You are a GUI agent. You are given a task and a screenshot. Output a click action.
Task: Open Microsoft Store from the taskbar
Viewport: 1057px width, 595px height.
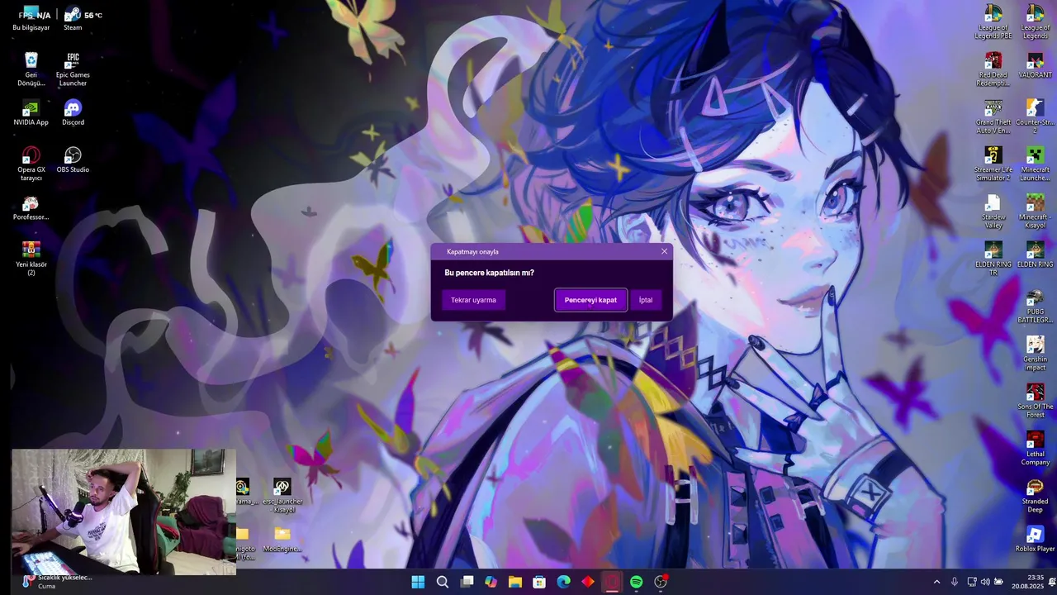coord(539,582)
